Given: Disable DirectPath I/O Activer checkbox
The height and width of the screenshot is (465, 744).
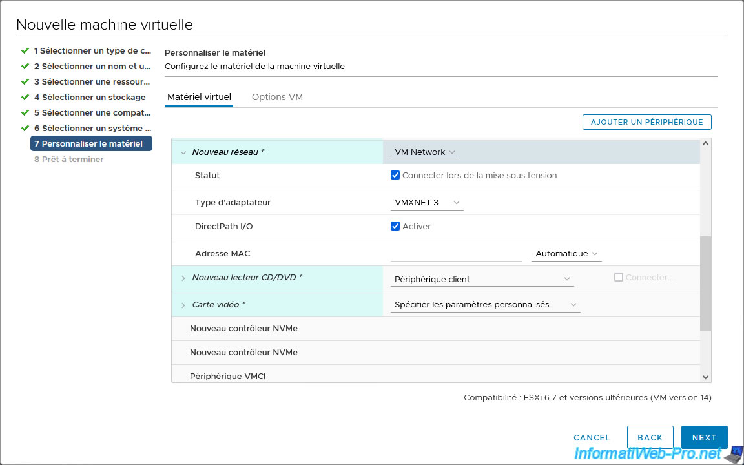Looking at the screenshot, I should point(395,226).
